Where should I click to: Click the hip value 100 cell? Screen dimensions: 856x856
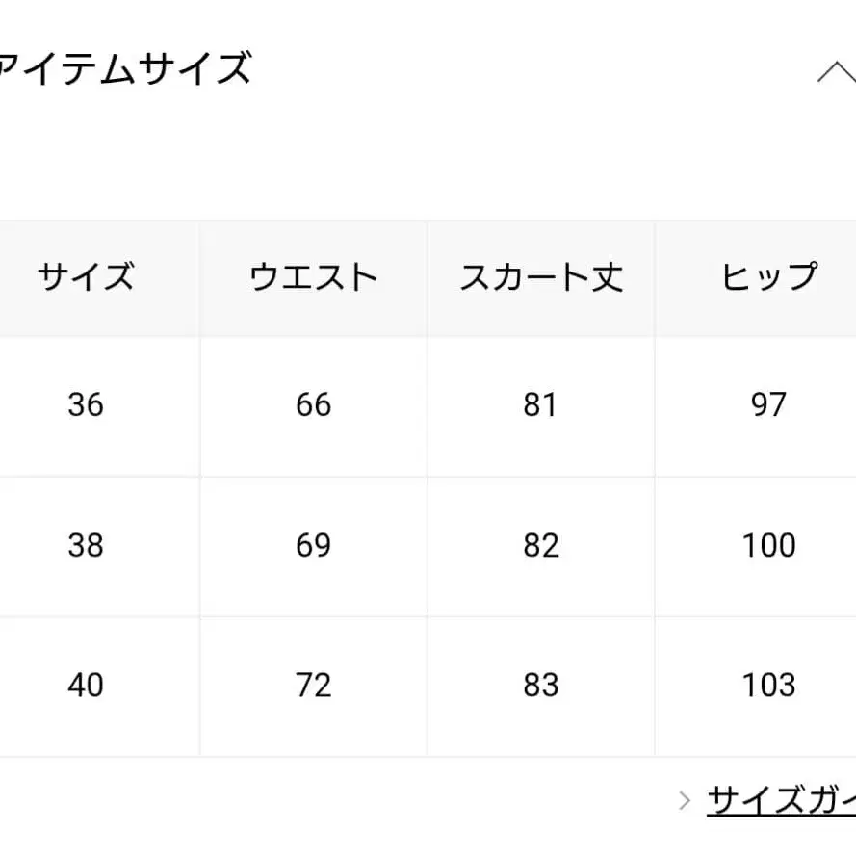coord(767,545)
